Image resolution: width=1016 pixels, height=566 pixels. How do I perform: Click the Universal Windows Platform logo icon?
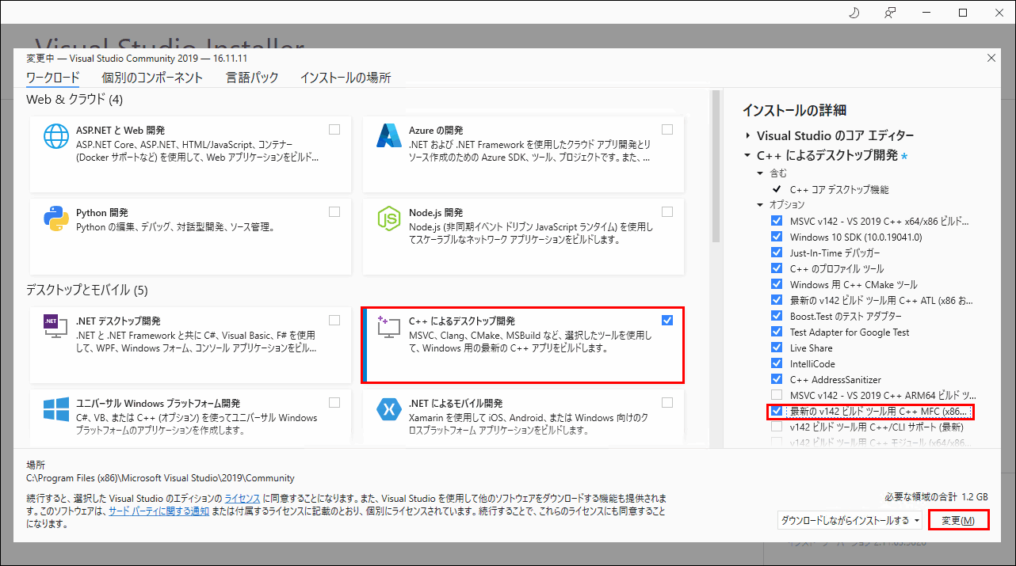(56, 410)
